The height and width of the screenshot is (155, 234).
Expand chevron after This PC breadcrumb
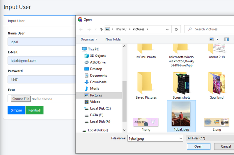130,29
